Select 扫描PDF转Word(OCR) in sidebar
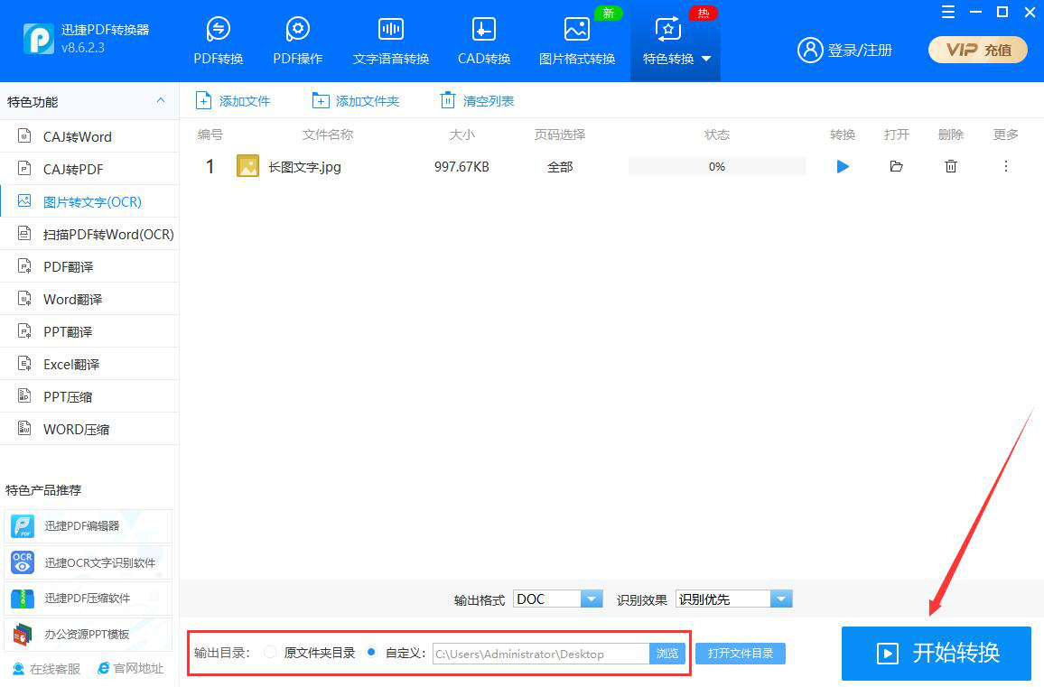Viewport: 1044px width, 687px height. pos(89,235)
